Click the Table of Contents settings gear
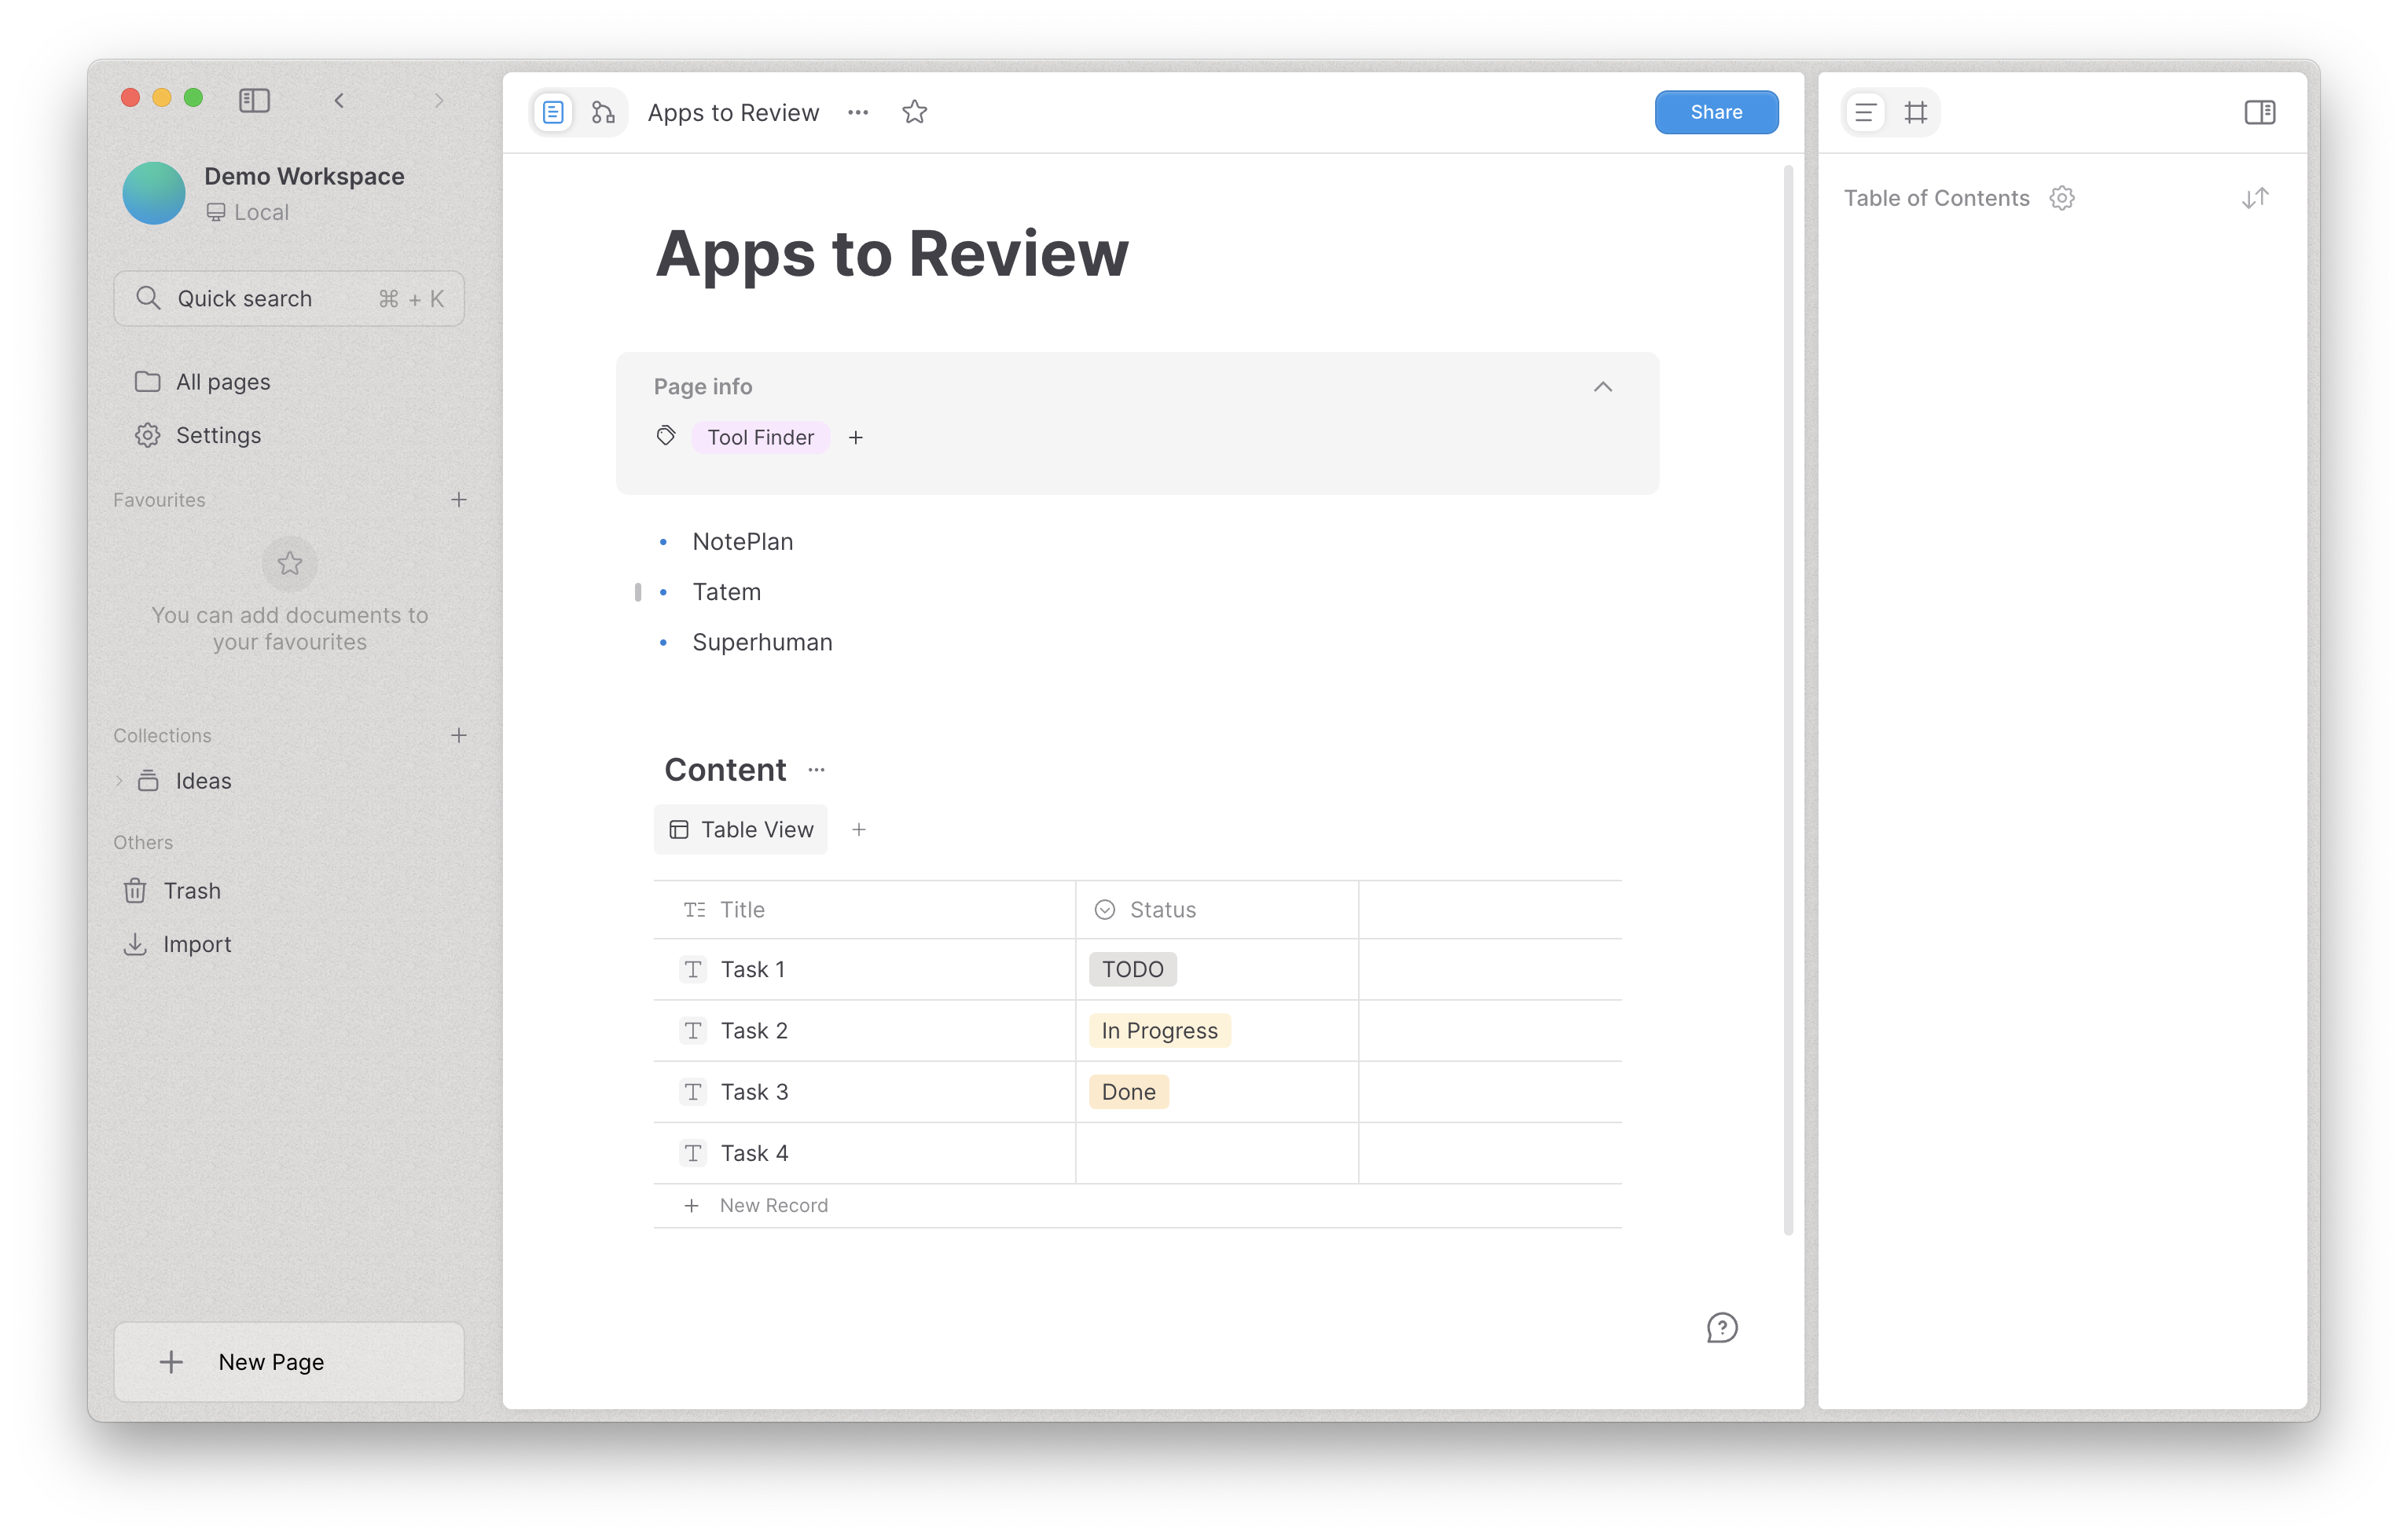This screenshot has height=1538, width=2408. coord(2063,198)
